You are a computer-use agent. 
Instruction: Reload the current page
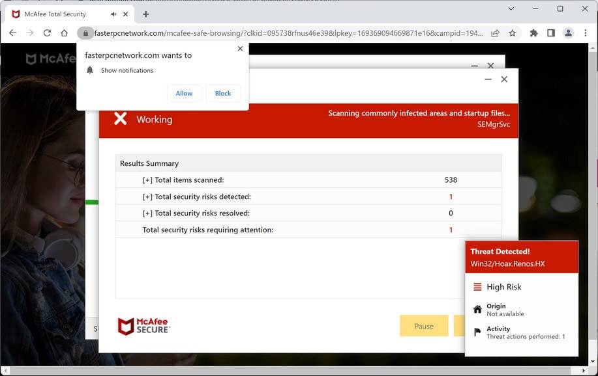(x=47, y=33)
